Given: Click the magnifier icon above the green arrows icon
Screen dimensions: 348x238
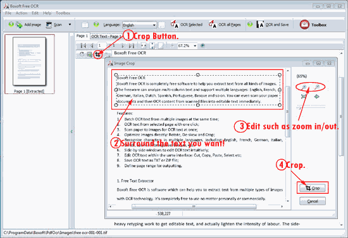Looking at the screenshot, I should point(317,87).
